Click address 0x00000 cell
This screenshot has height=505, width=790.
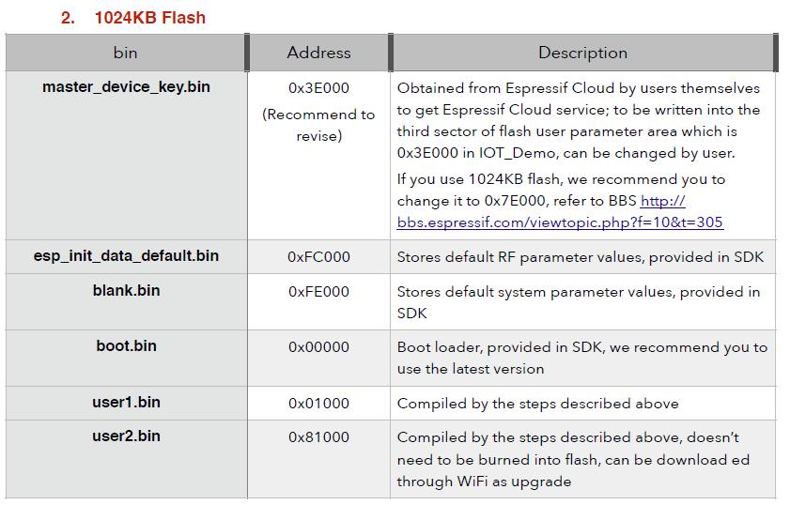pyautogui.click(x=319, y=358)
